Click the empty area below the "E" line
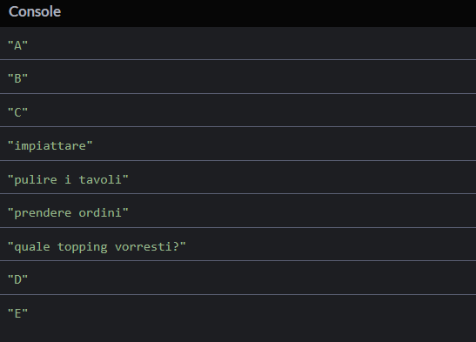 tap(238, 335)
